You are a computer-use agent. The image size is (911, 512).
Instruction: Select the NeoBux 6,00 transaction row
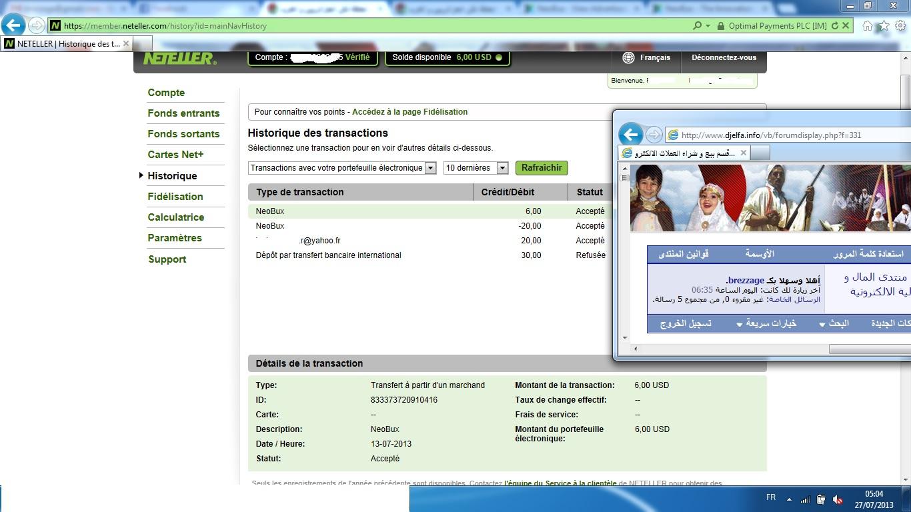tap(429, 211)
